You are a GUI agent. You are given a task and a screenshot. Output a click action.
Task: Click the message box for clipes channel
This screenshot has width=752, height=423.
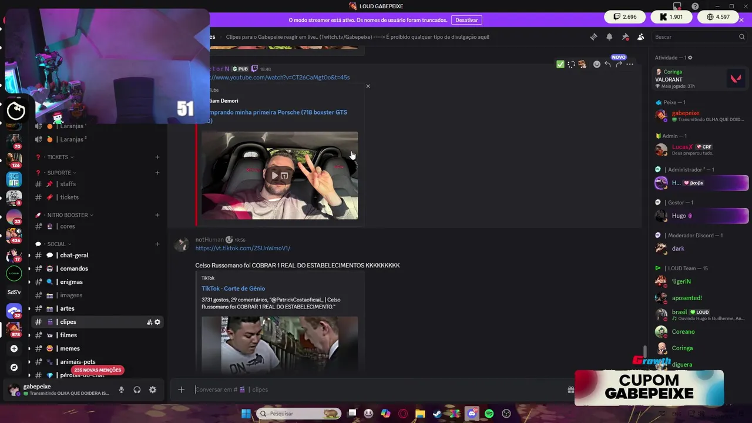376,390
